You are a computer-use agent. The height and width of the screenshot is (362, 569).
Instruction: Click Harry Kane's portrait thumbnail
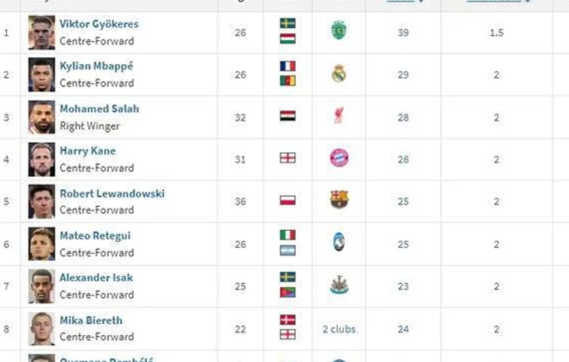coord(42,160)
